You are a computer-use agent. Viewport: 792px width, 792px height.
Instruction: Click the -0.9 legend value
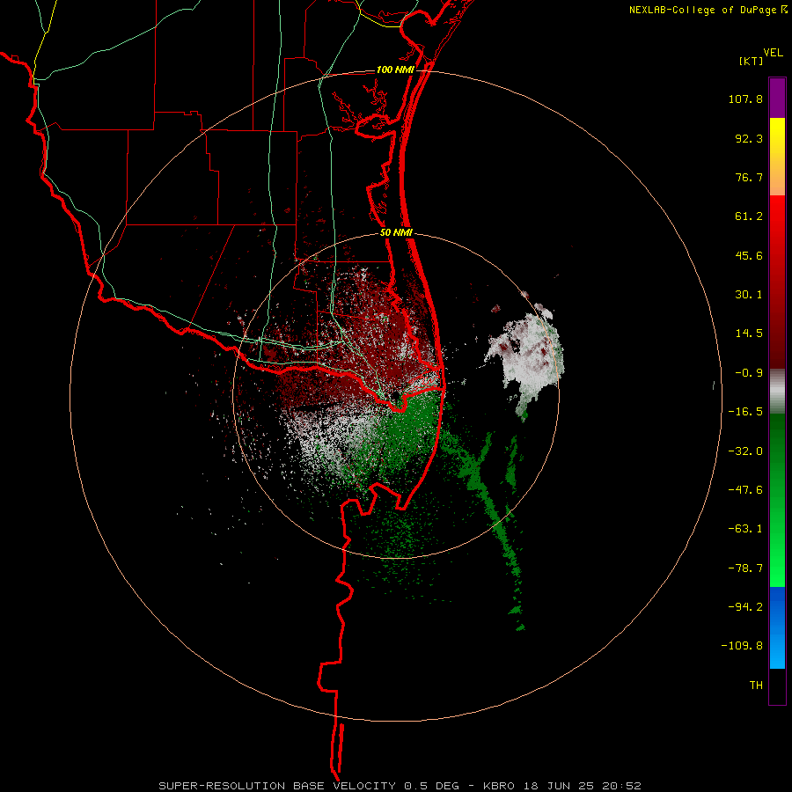coord(749,373)
